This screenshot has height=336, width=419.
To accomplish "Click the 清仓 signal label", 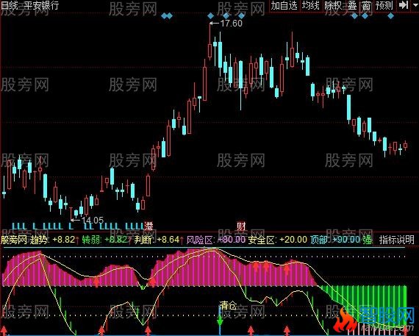I will tap(228, 305).
